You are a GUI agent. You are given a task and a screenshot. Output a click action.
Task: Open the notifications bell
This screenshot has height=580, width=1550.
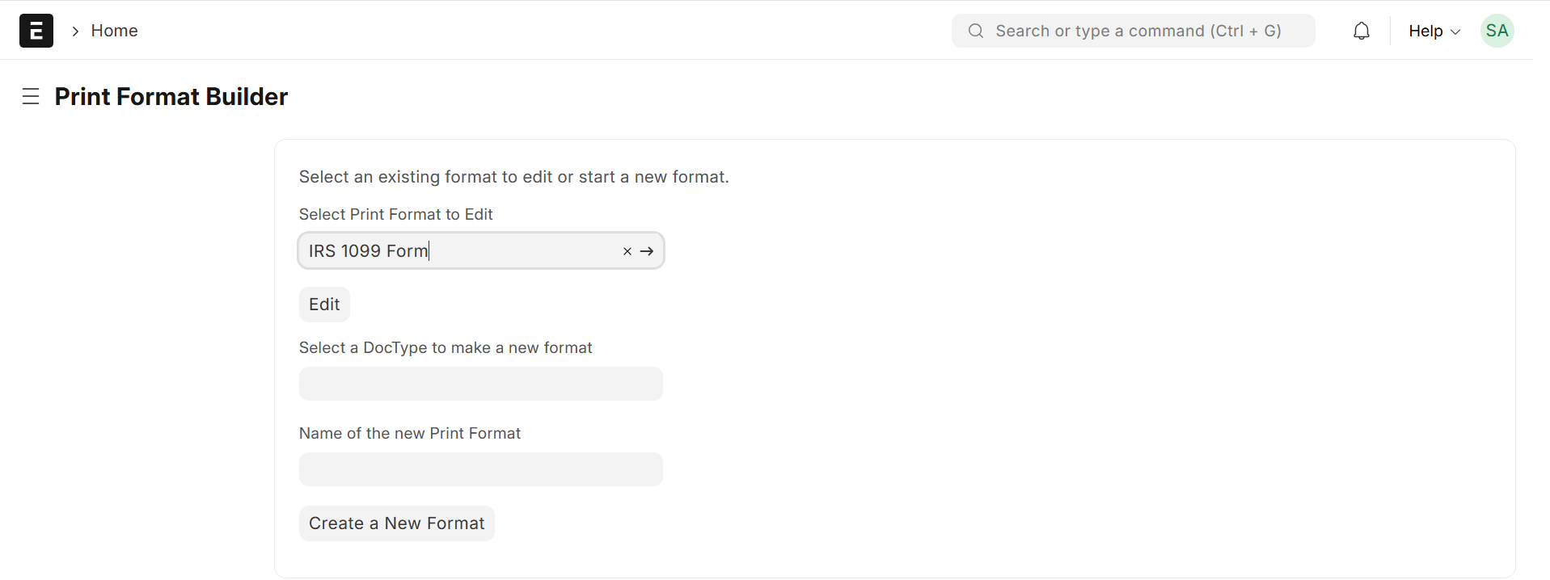[x=1362, y=30]
